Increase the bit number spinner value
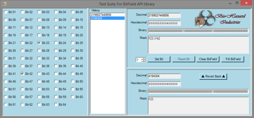Viewport: 254px width, 118px height. click(x=144, y=59)
